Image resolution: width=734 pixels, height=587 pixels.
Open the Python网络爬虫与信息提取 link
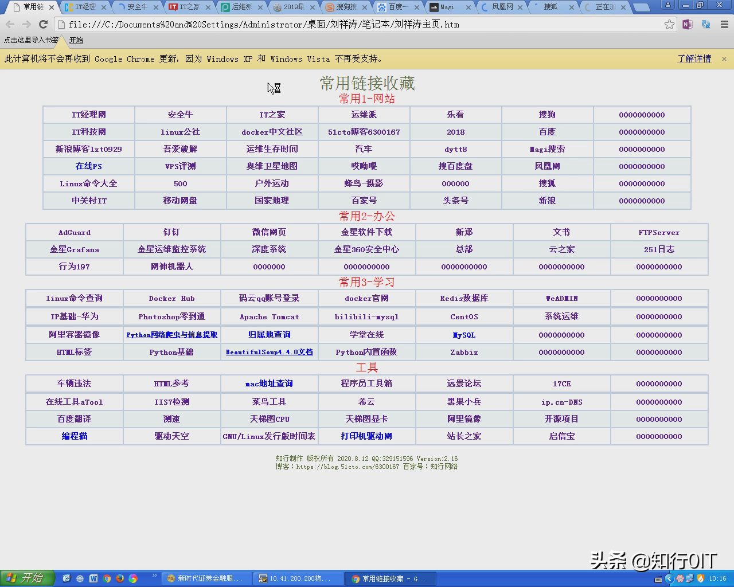172,335
